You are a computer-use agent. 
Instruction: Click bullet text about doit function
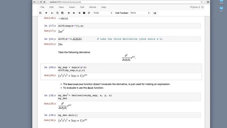click(x=83, y=88)
